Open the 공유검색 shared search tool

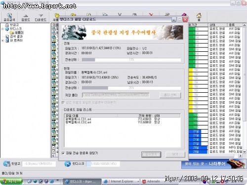coord(9,17)
